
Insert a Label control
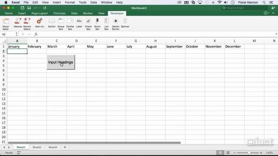[x=79, y=23]
